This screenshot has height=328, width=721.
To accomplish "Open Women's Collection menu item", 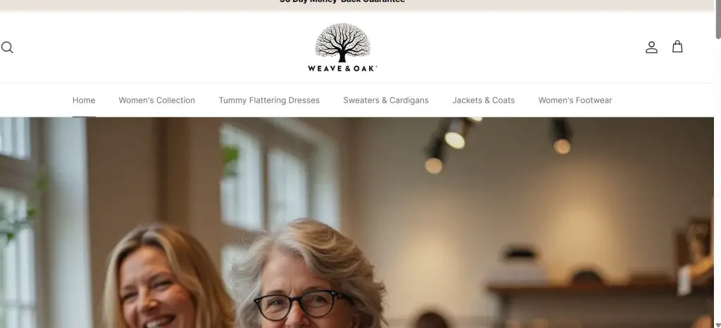I will [157, 100].
